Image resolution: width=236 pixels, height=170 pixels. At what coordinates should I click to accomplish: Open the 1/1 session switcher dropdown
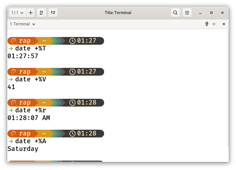pyautogui.click(x=18, y=13)
